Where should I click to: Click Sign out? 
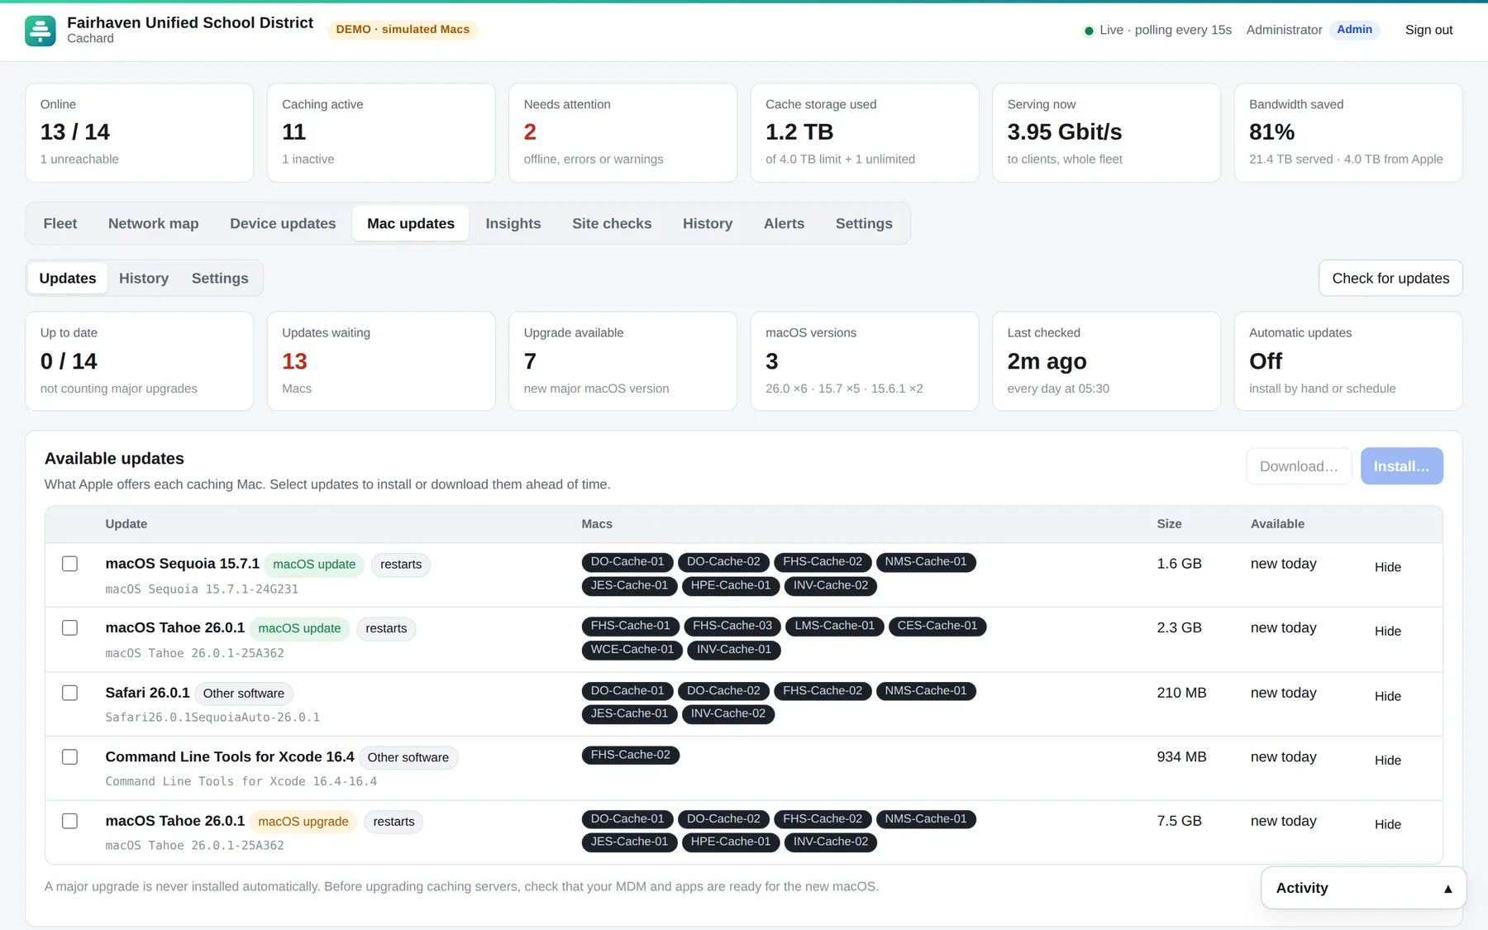pyautogui.click(x=1428, y=30)
